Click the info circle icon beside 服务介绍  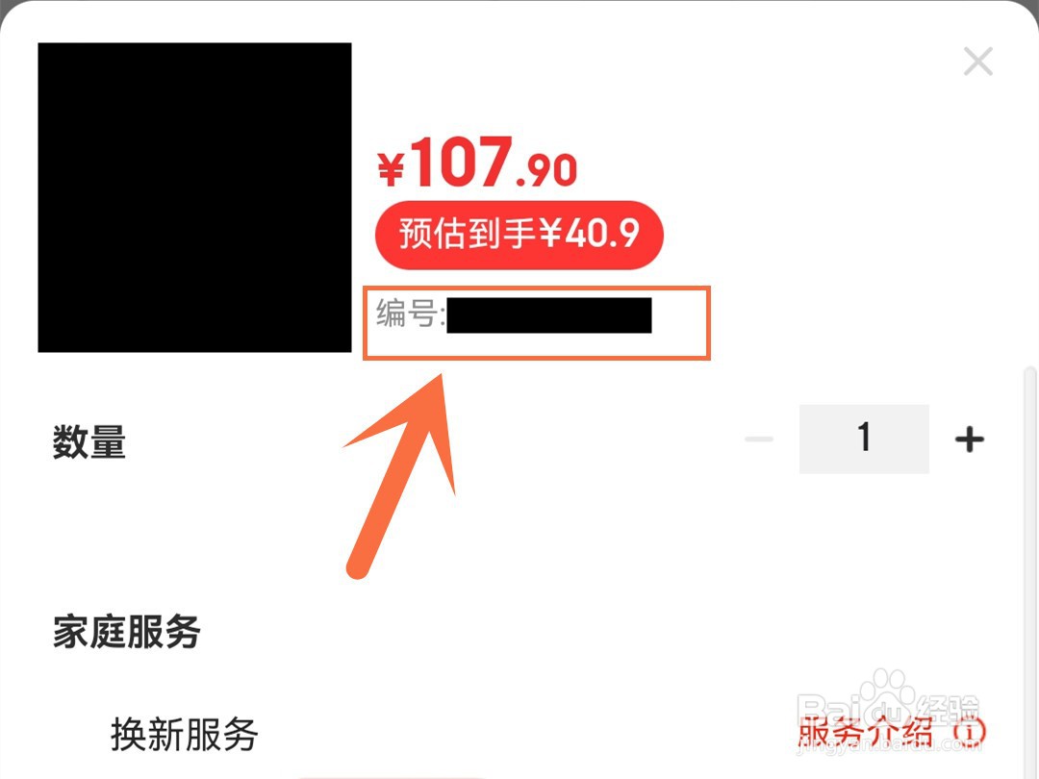coord(970,733)
